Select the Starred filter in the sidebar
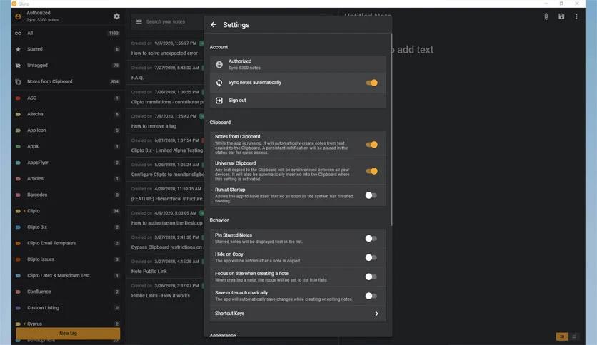Screen dimensions: 597x345 click(x=34, y=49)
